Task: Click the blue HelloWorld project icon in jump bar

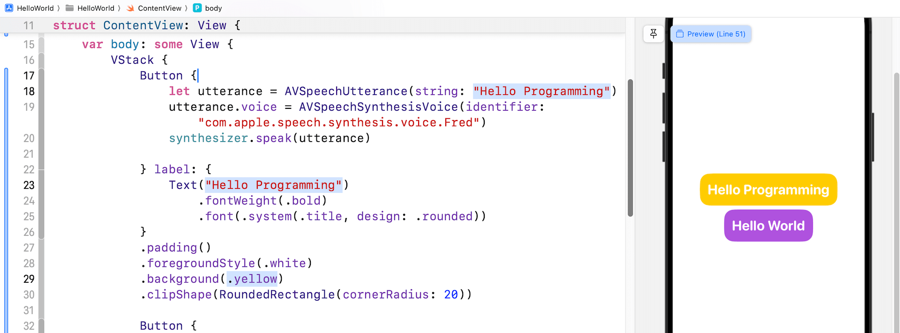Action: coord(9,8)
